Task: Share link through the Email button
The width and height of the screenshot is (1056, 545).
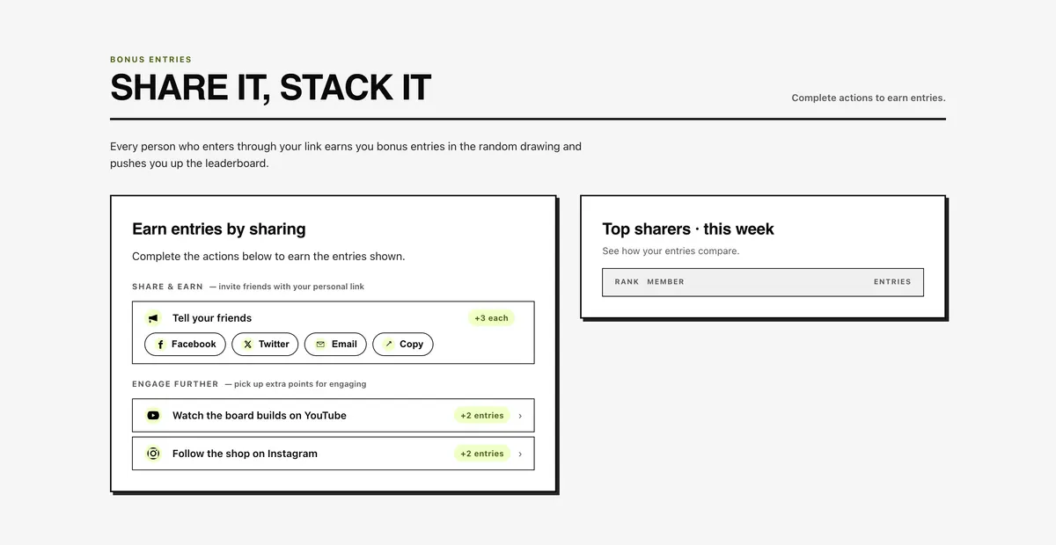Action: (x=335, y=345)
